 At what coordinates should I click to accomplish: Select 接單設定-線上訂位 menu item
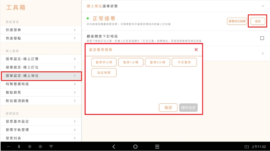(x=41, y=67)
